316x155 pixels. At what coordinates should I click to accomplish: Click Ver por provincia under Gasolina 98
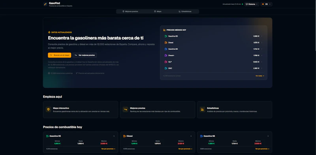point(262,149)
